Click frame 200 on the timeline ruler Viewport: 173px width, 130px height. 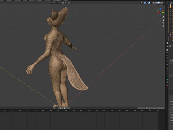(119, 110)
